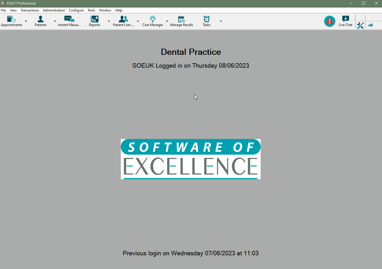Image resolution: width=382 pixels, height=269 pixels.
Task: Open the Tools menu
Action: (91, 10)
